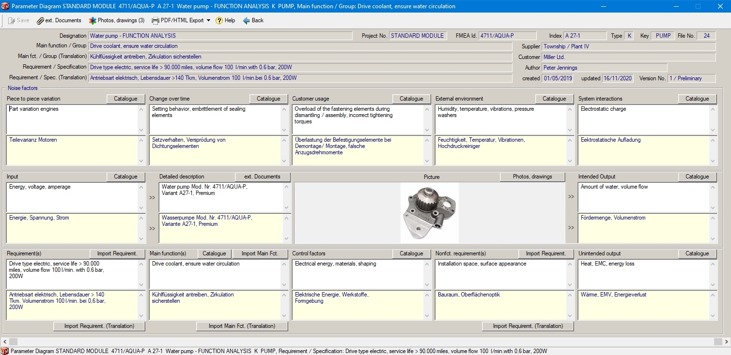
Task: Click the Designation field
Action: [x=220, y=36]
